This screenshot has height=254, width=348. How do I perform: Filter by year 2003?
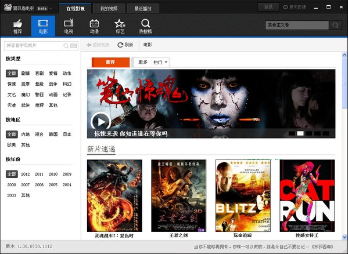pyautogui.click(x=12, y=195)
